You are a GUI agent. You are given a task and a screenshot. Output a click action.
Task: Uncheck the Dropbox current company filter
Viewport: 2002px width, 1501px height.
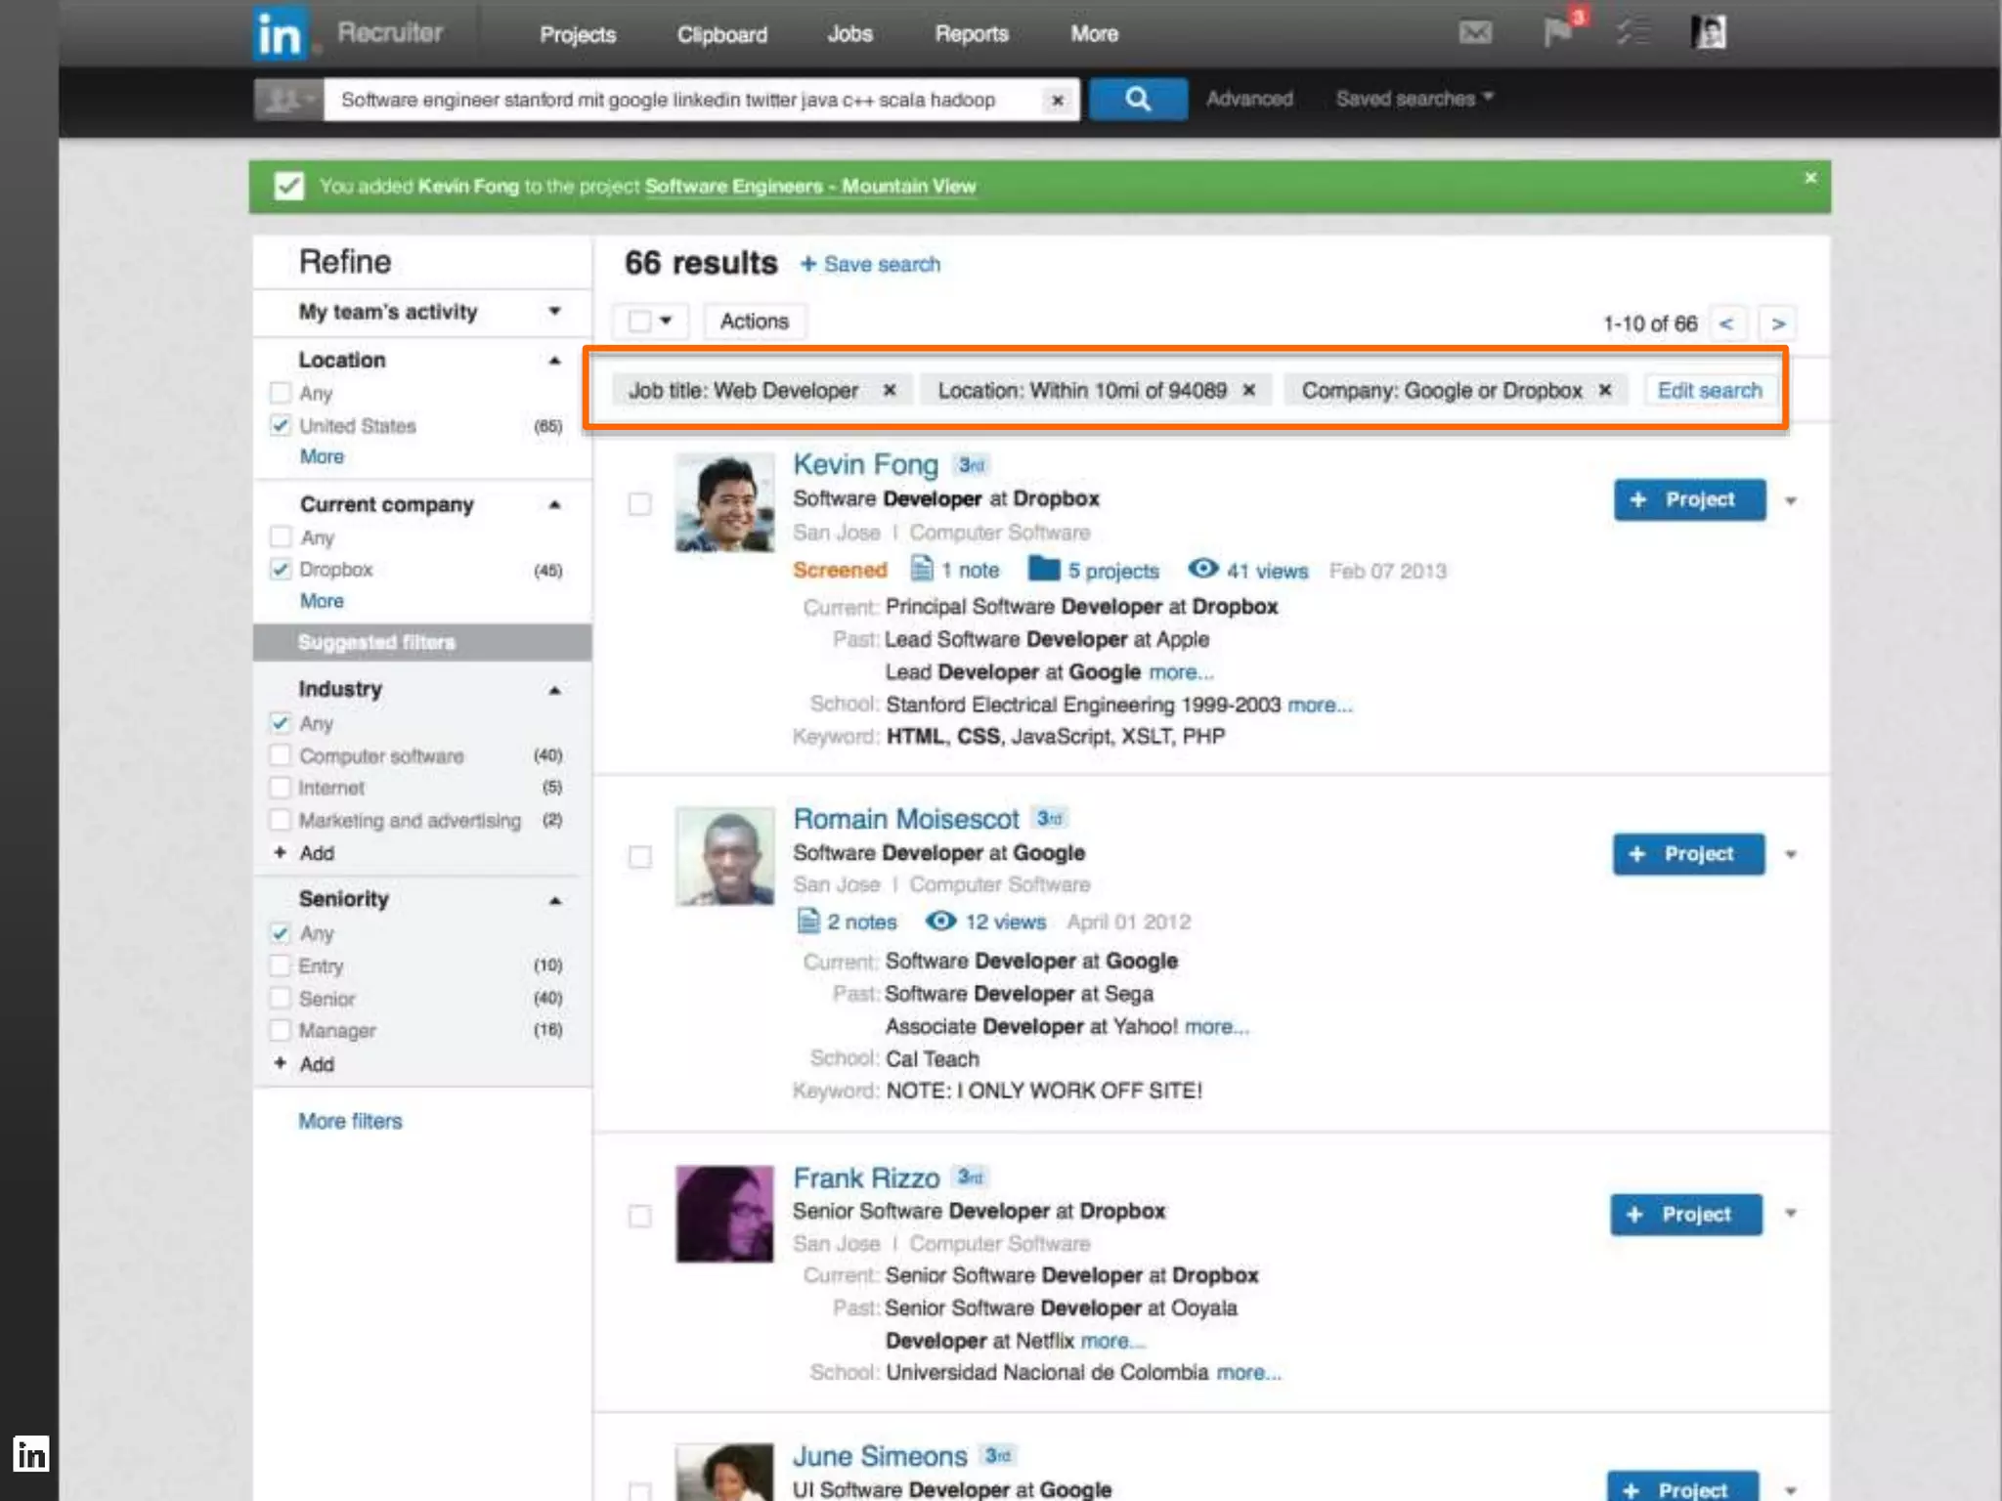(281, 569)
